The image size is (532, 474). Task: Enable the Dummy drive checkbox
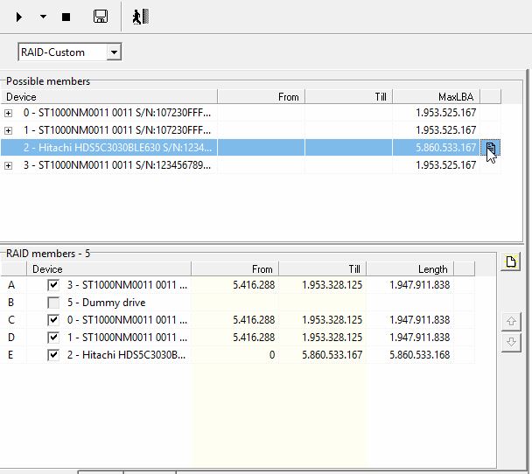click(54, 303)
